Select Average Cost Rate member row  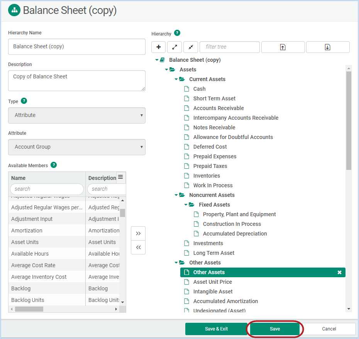(x=64, y=265)
